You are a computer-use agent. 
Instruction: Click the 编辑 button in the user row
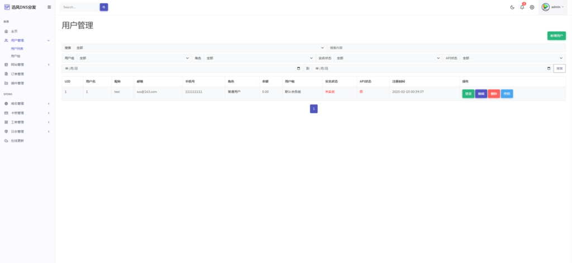point(481,94)
